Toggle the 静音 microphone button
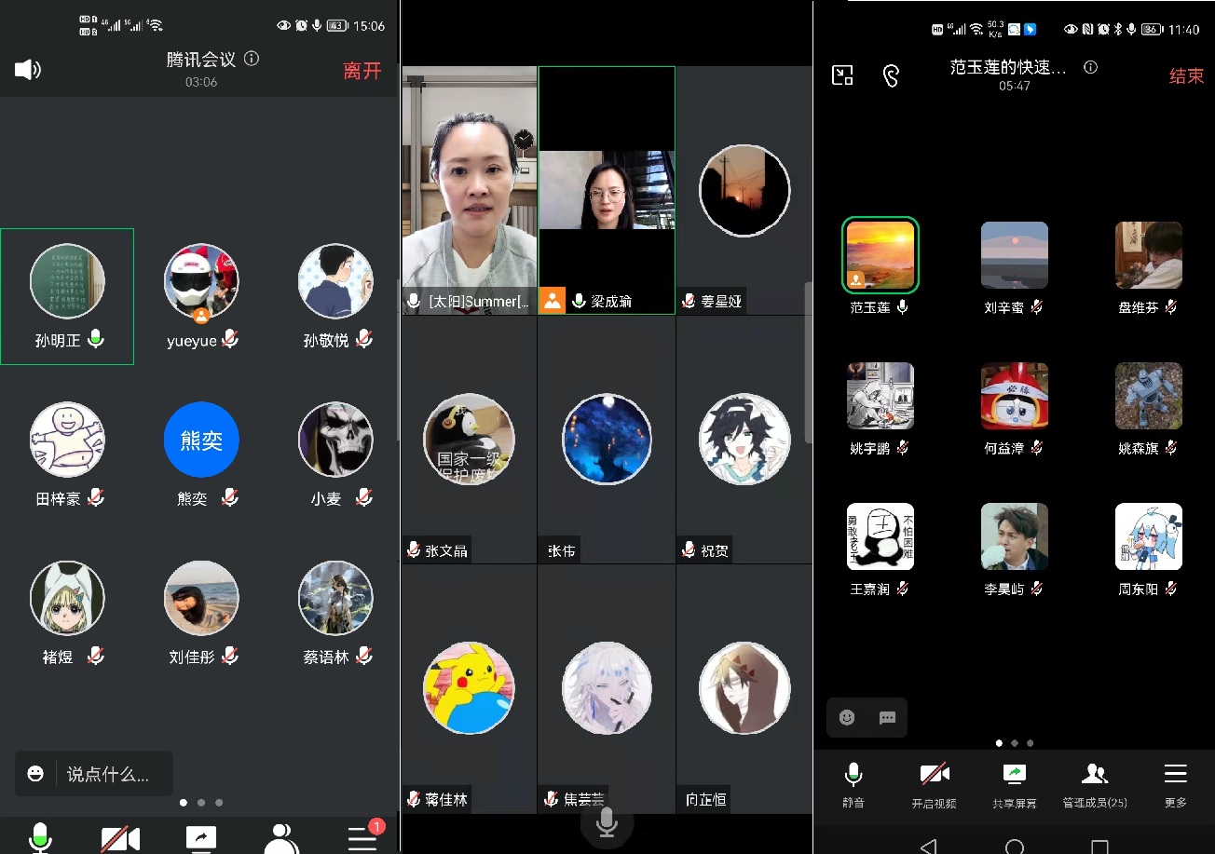This screenshot has width=1215, height=854. point(853,784)
